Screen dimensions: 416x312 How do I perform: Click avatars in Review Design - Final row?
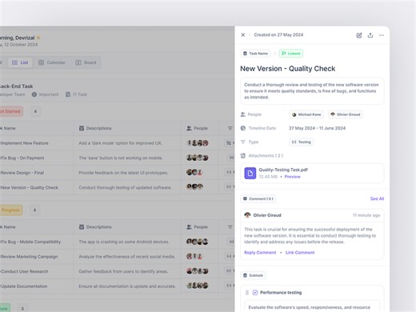[194, 173]
